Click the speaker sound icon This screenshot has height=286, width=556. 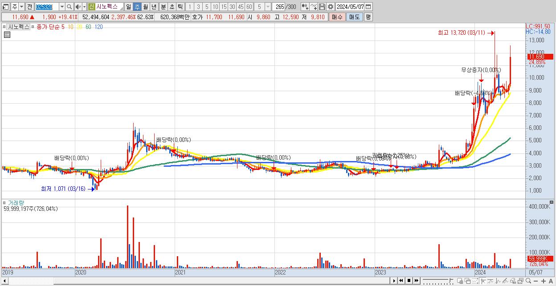78,7
